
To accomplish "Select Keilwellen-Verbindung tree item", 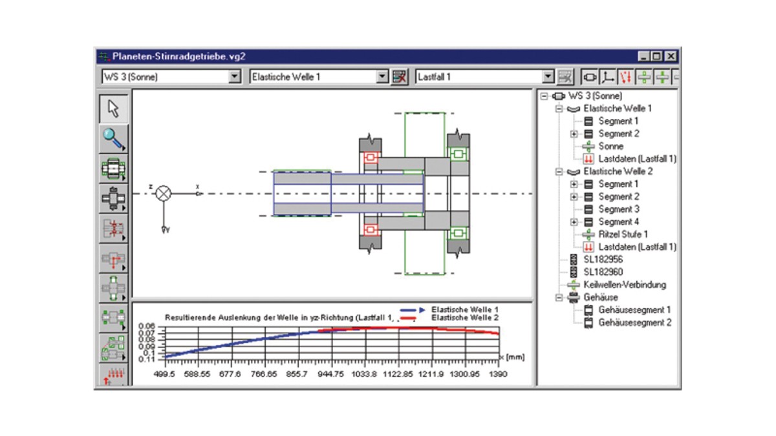I will point(625,284).
